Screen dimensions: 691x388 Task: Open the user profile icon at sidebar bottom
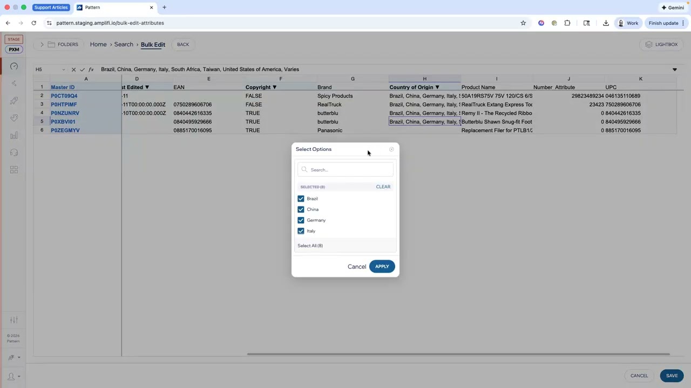pos(11,377)
